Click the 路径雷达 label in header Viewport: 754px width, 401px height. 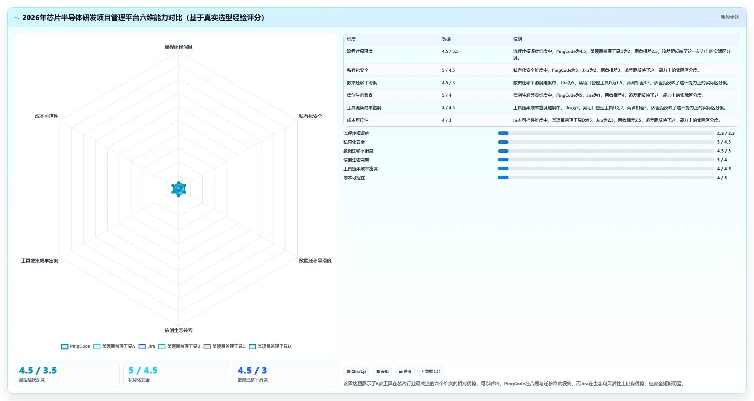(730, 17)
